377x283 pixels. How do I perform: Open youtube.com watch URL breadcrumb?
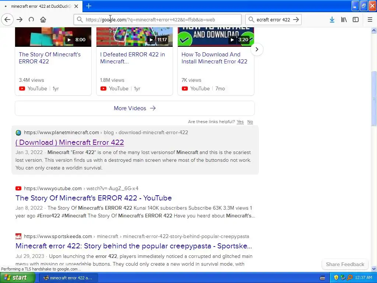click(81, 188)
